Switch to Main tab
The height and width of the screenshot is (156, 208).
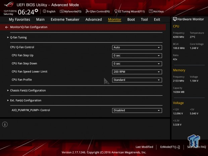40,19
